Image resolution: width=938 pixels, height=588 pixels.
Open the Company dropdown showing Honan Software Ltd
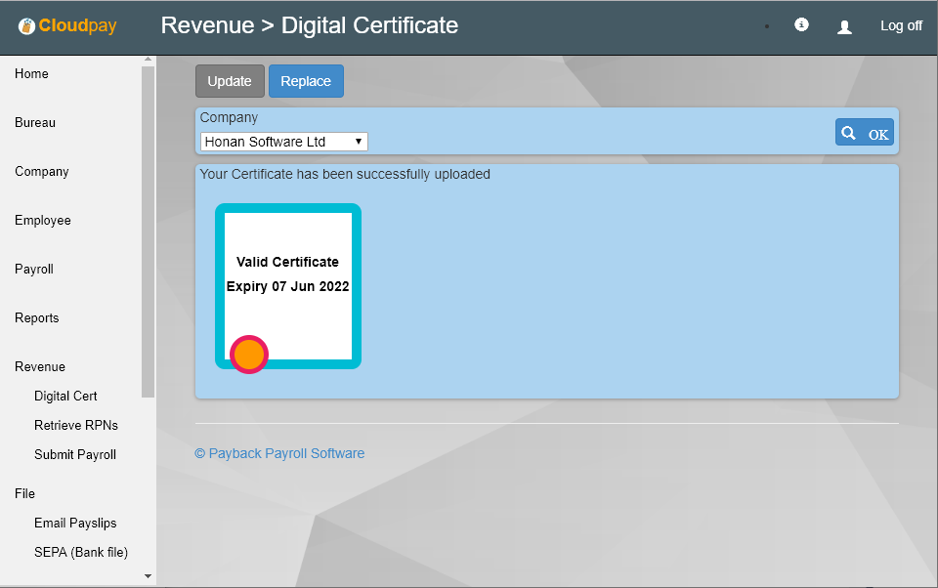pyautogui.click(x=283, y=142)
